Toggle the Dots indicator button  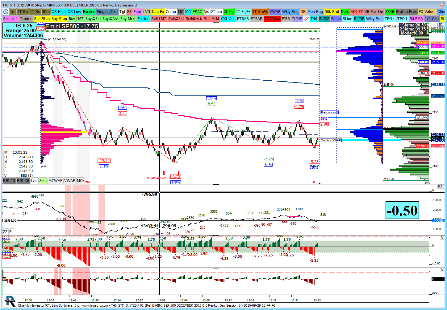345,12
